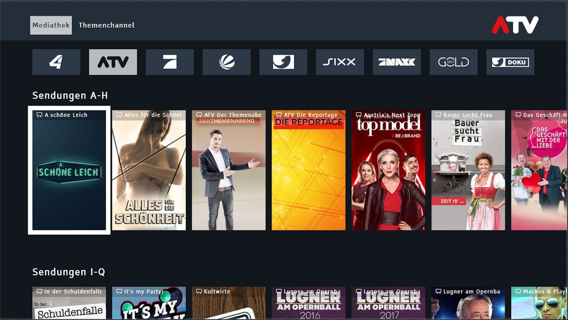Open Lugner am Opernball 2016
Viewport: 568px width, 320px height.
click(308, 303)
